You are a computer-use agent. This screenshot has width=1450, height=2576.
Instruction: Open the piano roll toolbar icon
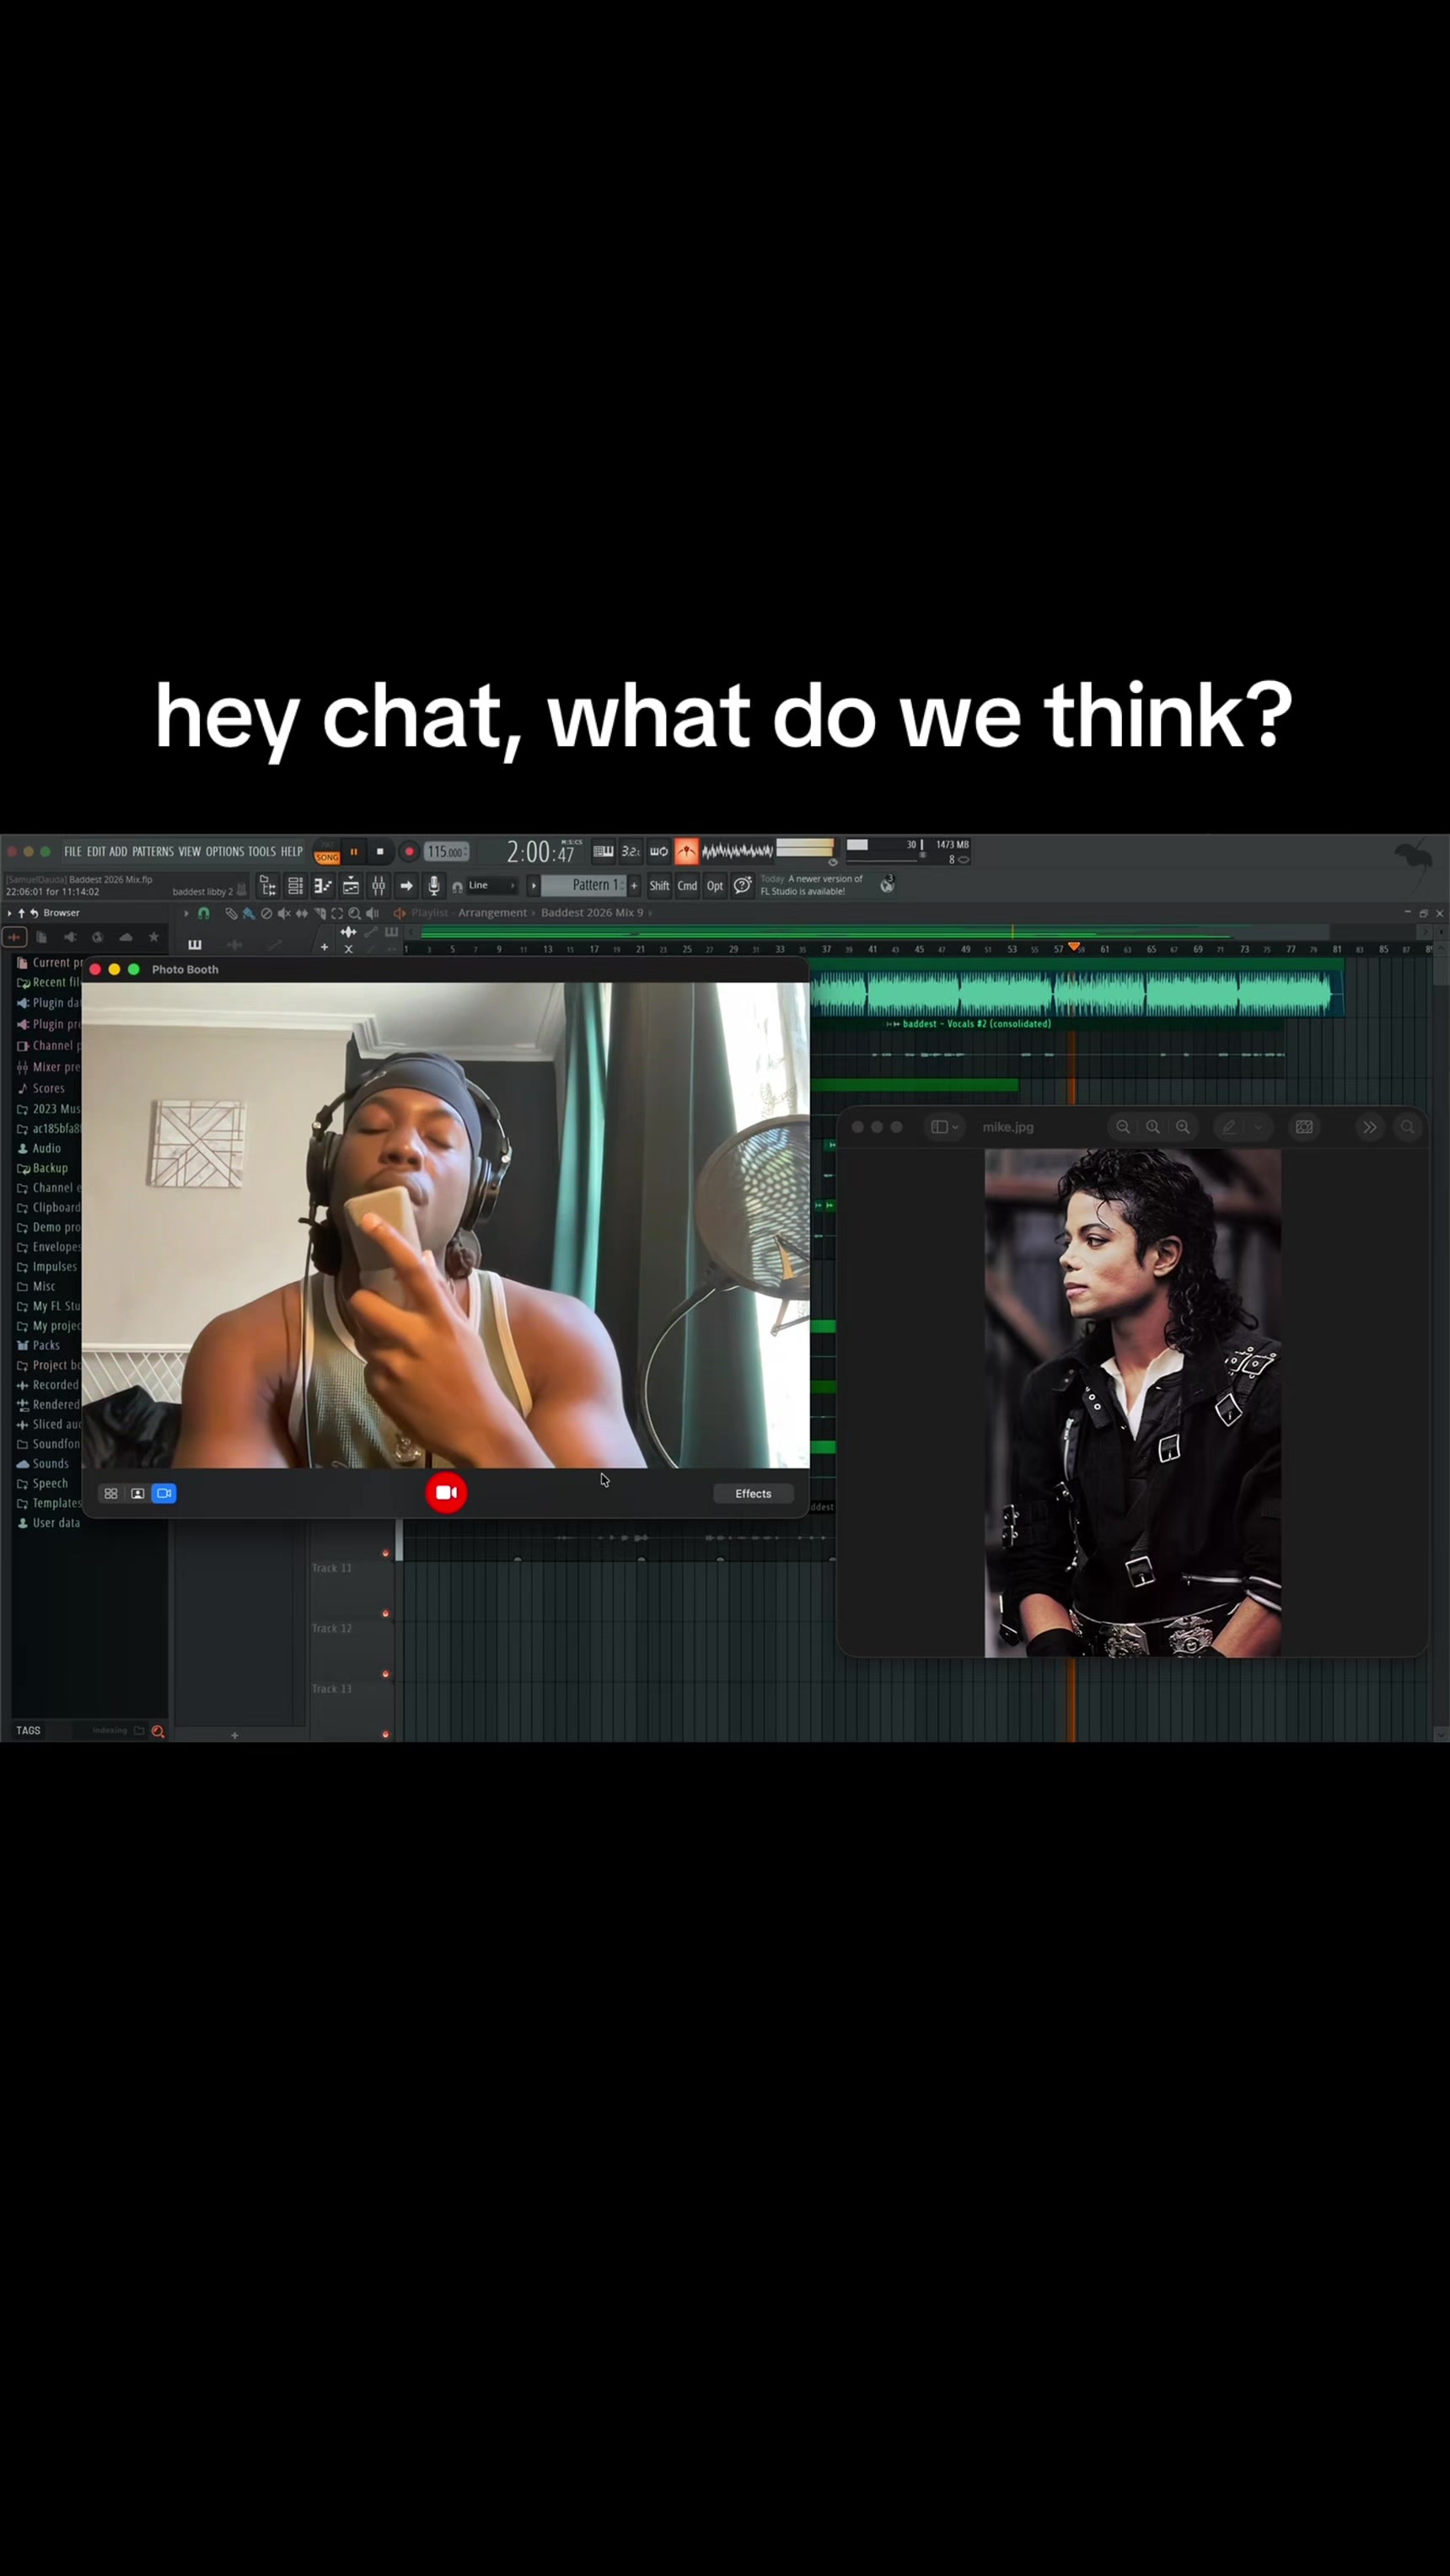[322, 885]
